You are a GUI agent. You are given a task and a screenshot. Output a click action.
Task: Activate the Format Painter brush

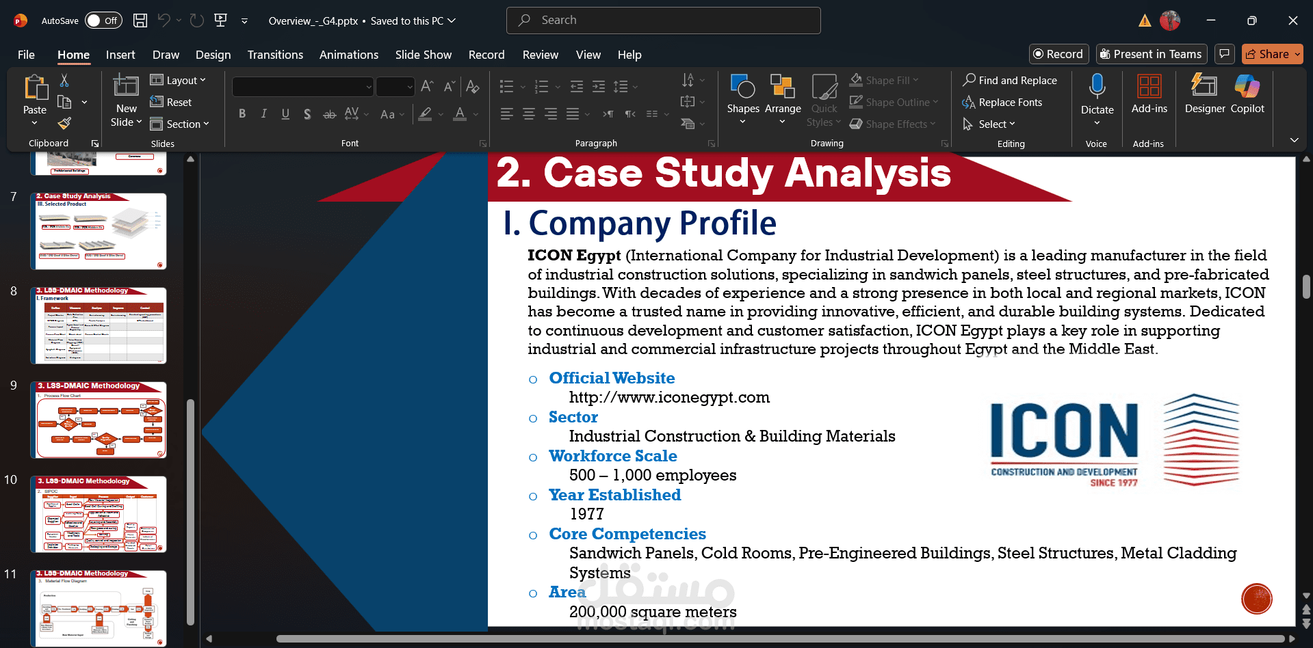tap(64, 124)
